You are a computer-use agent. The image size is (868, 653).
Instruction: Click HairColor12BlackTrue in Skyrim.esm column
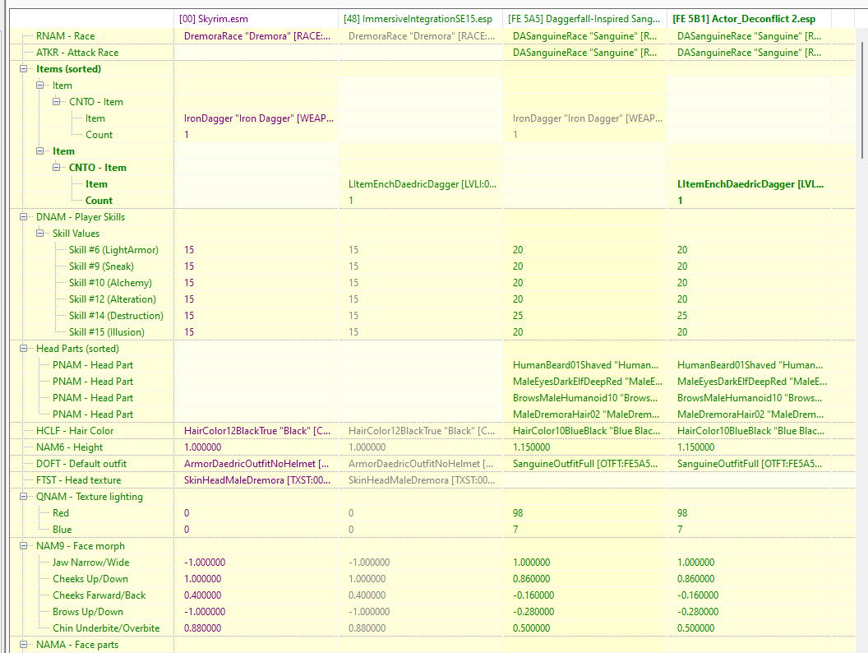(x=256, y=431)
